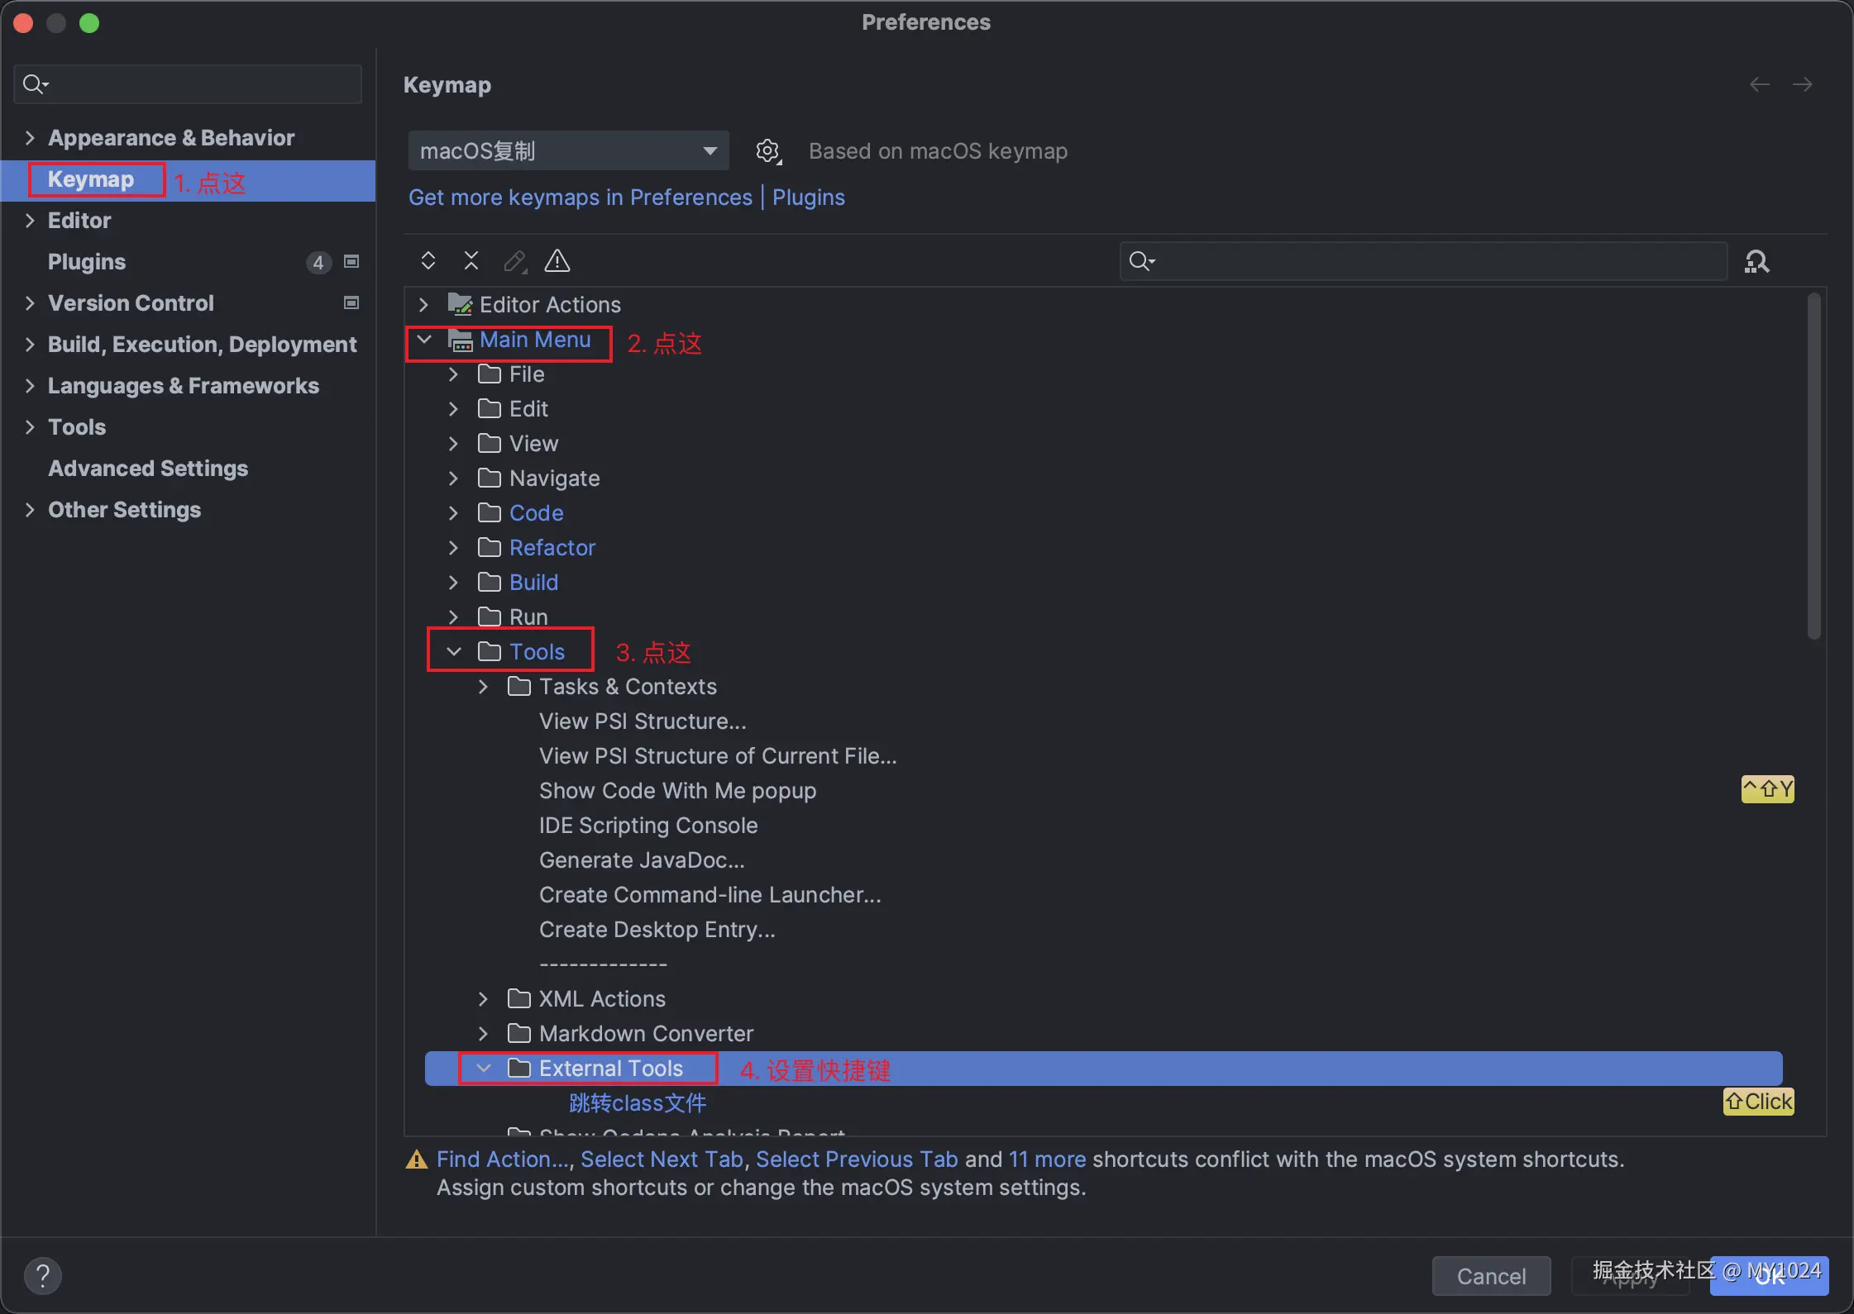Click the help question mark button
This screenshot has width=1854, height=1314.
[x=43, y=1275]
